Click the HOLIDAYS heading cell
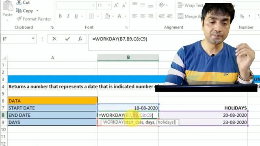 [203, 108]
